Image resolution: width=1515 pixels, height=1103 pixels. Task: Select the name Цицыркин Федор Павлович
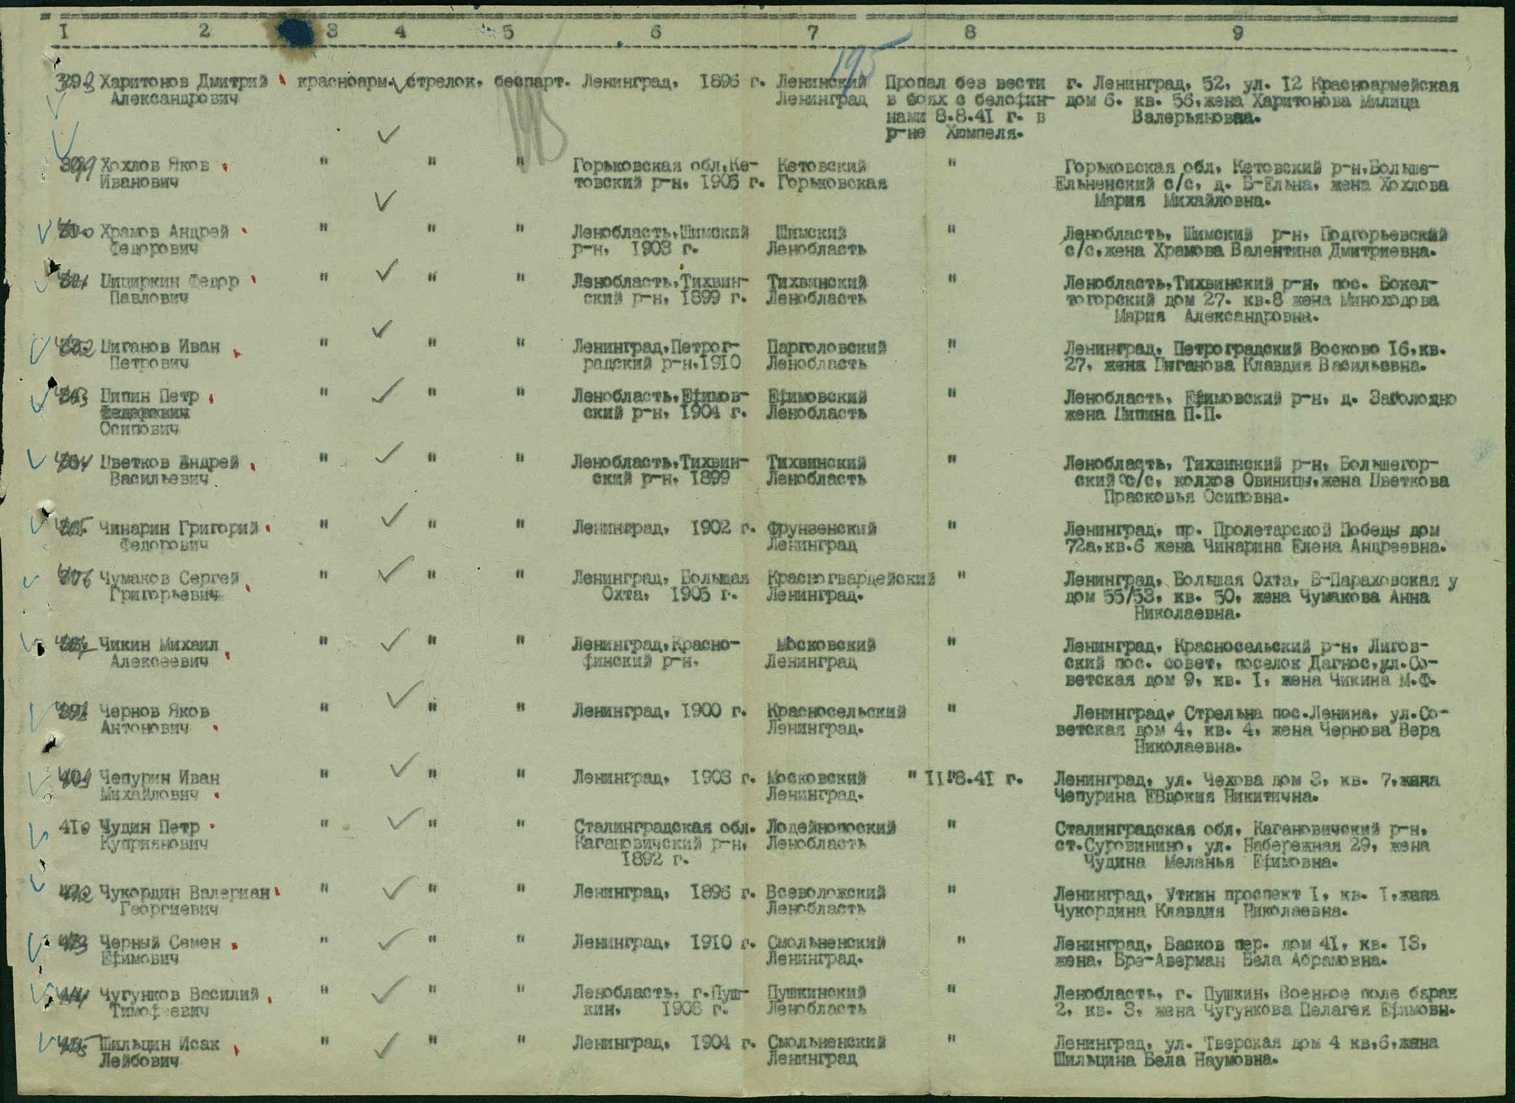point(169,289)
